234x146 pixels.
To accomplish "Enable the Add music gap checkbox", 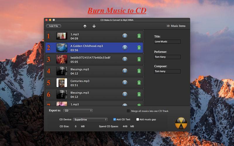I will pyautogui.click(x=137, y=119).
